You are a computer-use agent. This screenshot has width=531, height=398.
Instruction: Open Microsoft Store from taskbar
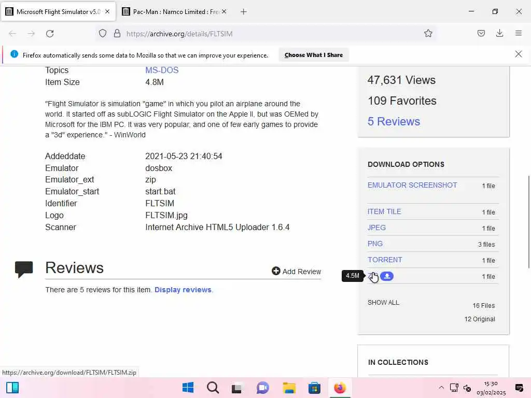point(314,388)
